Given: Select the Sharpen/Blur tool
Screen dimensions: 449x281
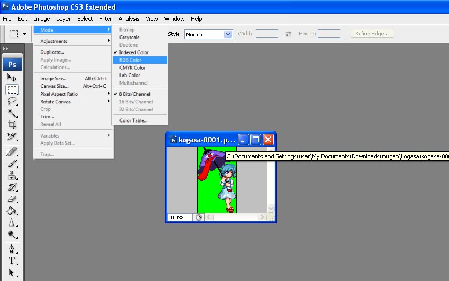Looking at the screenshot, I should 12,222.
